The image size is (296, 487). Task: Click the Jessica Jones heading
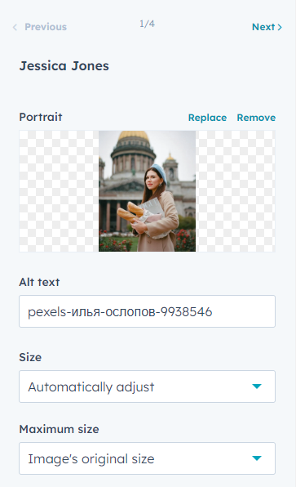pos(64,66)
